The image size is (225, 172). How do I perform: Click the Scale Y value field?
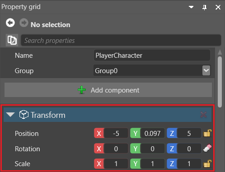coord(152,163)
